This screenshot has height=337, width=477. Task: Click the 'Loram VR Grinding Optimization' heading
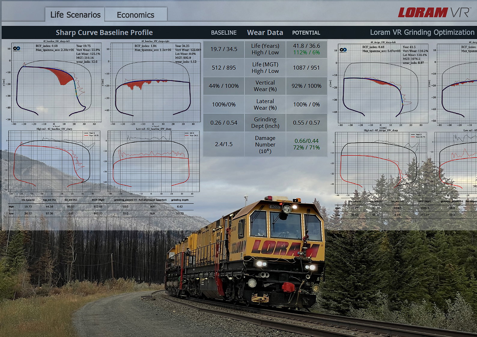(422, 32)
